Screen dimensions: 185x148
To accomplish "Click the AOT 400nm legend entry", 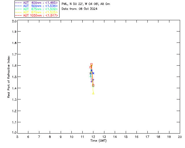I will (36, 3).
